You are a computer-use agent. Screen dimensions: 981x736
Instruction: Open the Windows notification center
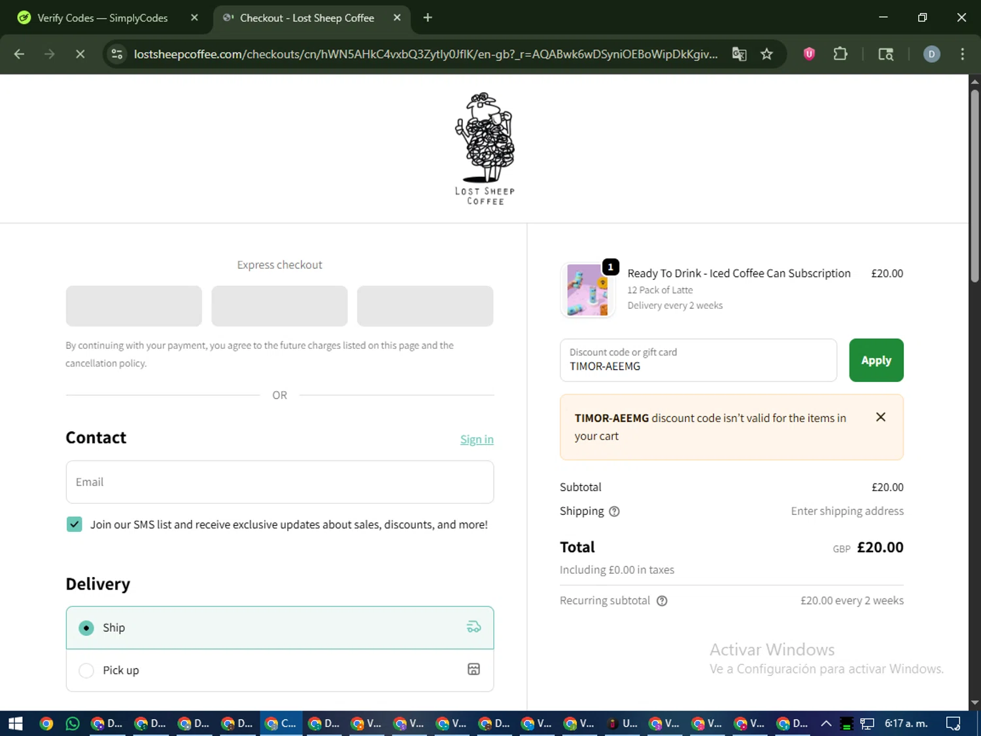pos(953,724)
